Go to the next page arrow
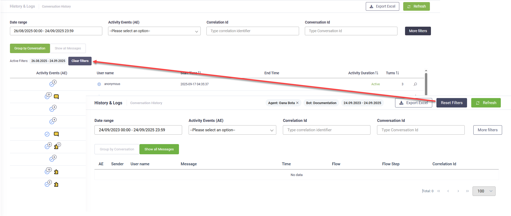Screen dimensions: 511x216 click(x=458, y=191)
